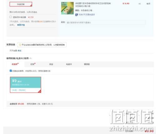This screenshot has width=156, height=134.
Task: Open the 查看详情 link under shipping insurance
Action: click(x=21, y=25)
